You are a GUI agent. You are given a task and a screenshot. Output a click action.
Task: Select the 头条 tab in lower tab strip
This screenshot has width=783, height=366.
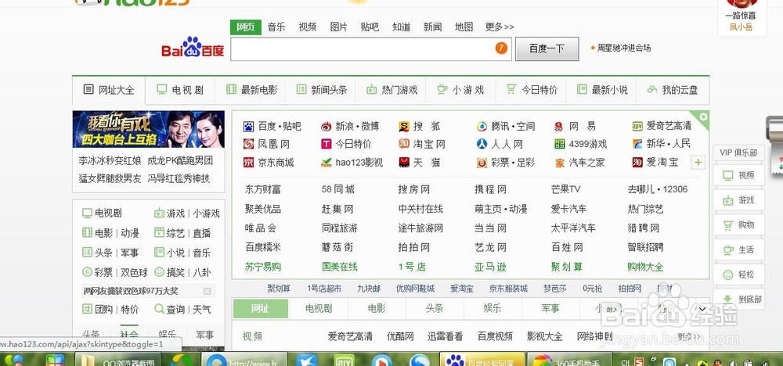pyautogui.click(x=435, y=309)
